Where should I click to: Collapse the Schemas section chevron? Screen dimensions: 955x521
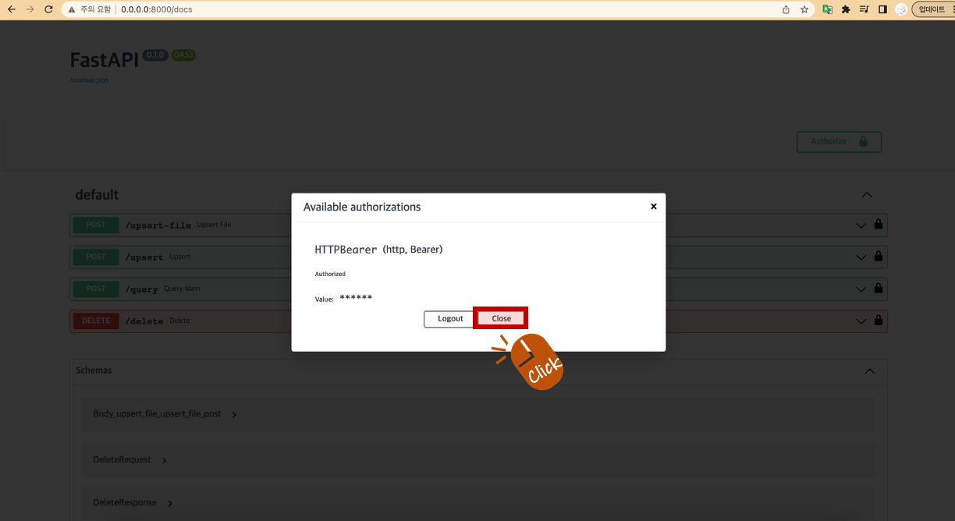click(x=869, y=371)
